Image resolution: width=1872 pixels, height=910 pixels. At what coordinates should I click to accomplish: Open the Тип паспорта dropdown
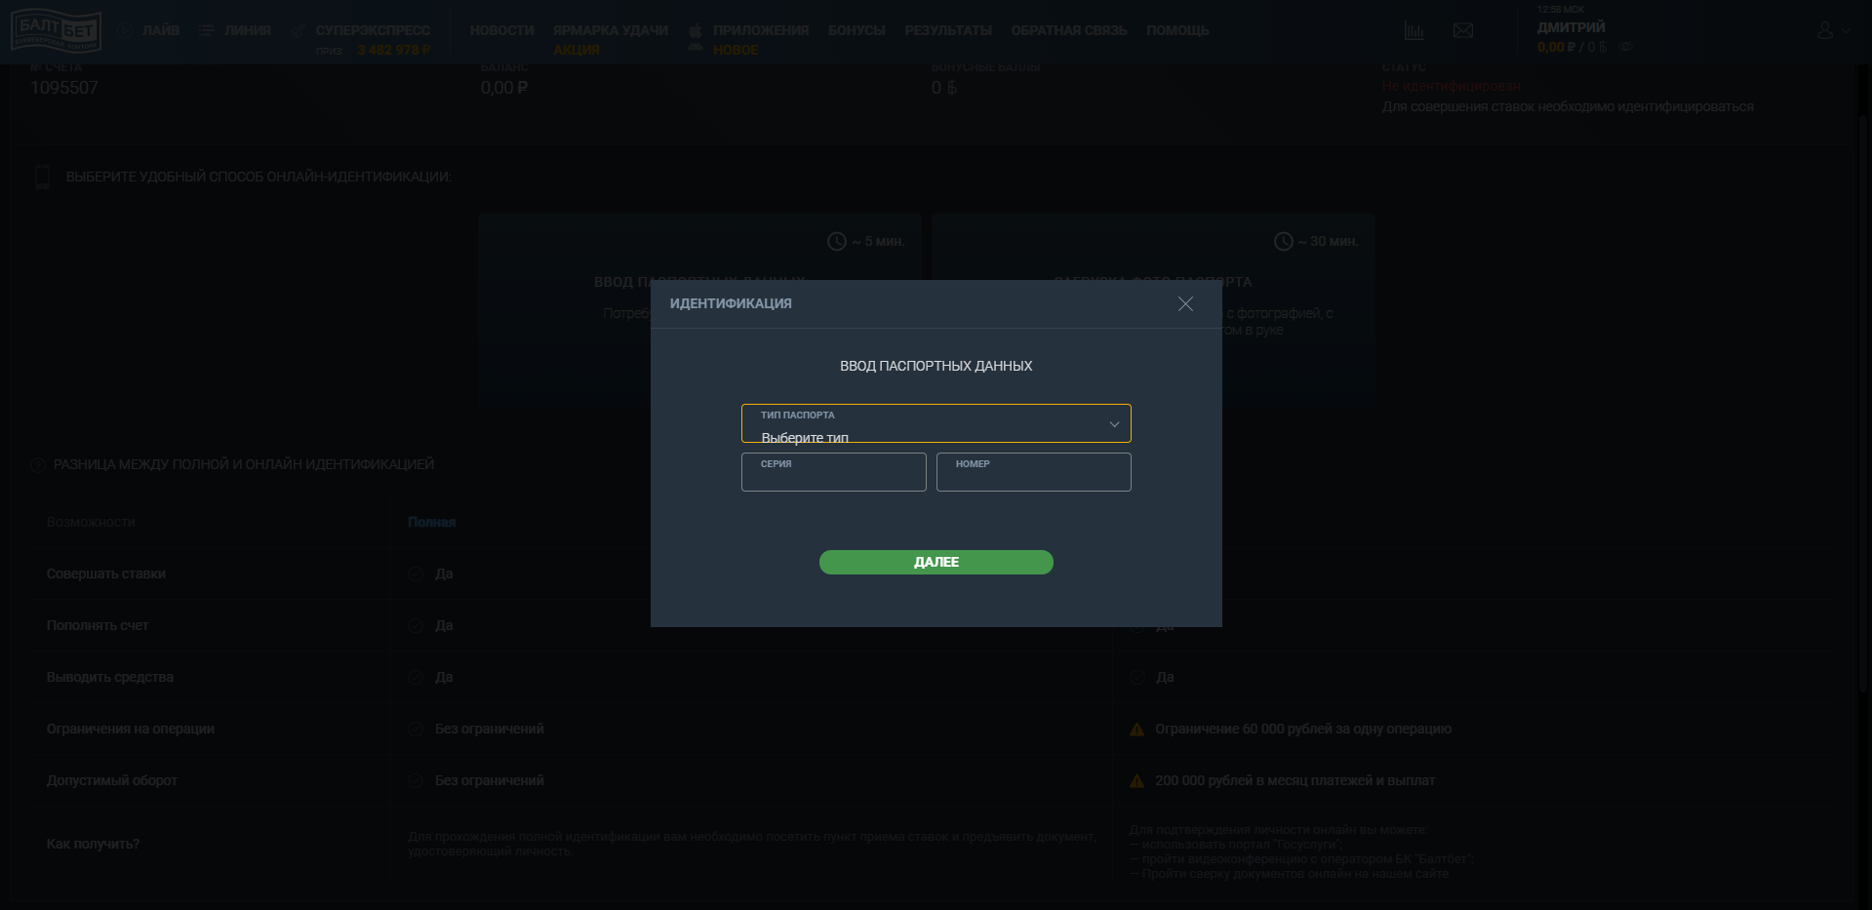pos(936,423)
